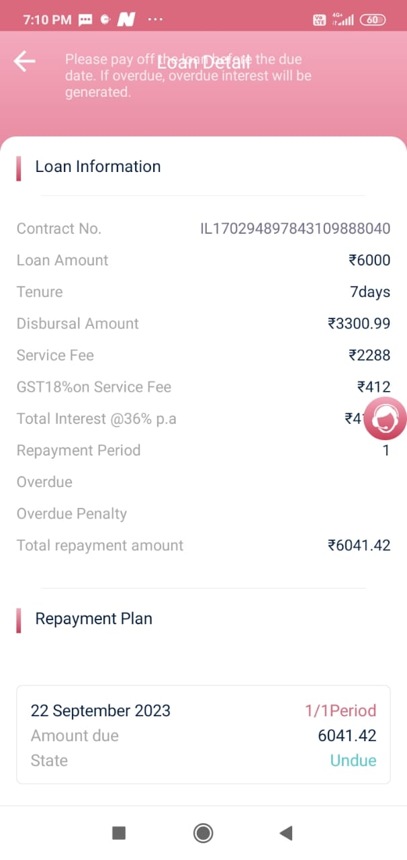Tap the Disbursal Amount ₹3300.99 value
The image size is (407, 860).
[359, 324]
